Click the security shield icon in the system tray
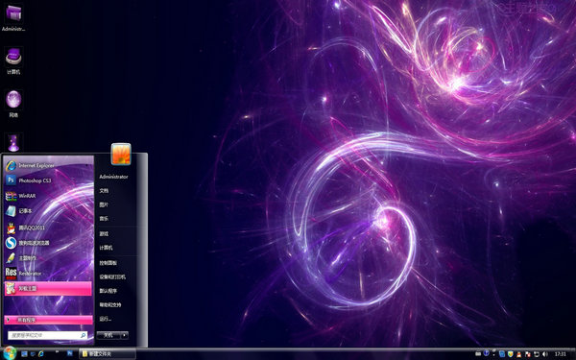Image resolution: width=576 pixels, height=360 pixels. (x=511, y=353)
